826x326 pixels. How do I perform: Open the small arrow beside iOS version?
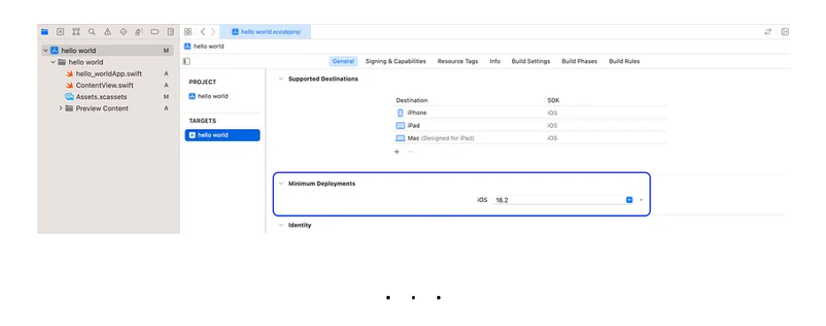641,200
